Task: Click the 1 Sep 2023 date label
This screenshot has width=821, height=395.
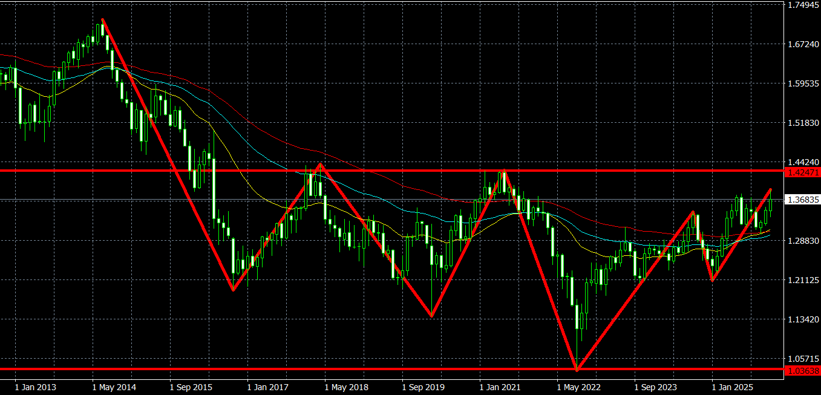Action: pyautogui.click(x=657, y=386)
